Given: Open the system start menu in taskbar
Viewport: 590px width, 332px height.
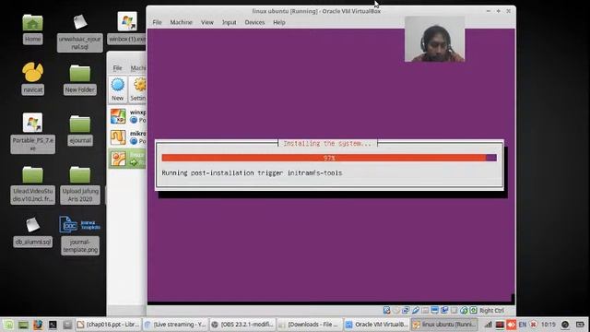Looking at the screenshot, I should (8, 325).
